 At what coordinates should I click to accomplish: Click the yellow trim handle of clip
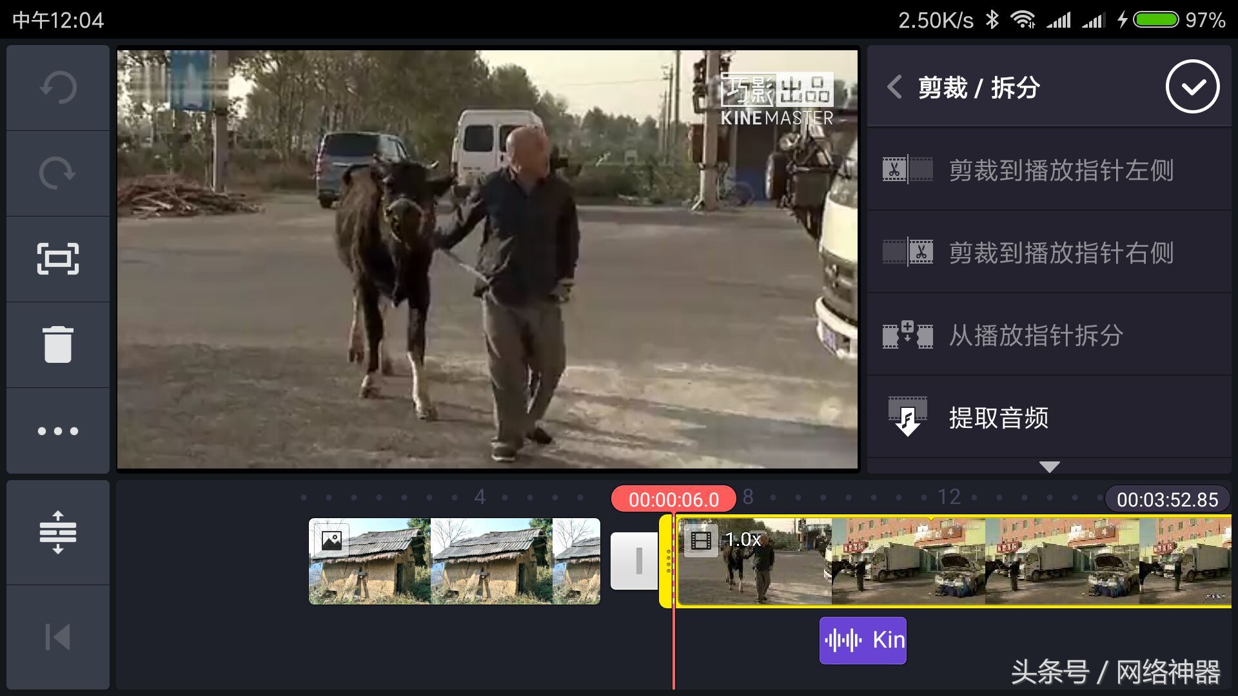[x=666, y=561]
